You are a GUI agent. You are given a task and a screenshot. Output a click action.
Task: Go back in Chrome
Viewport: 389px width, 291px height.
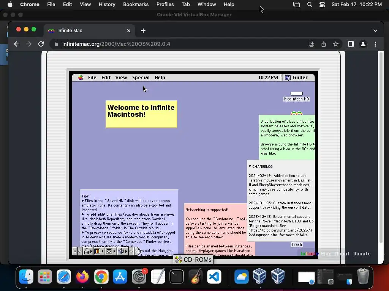pos(17,44)
